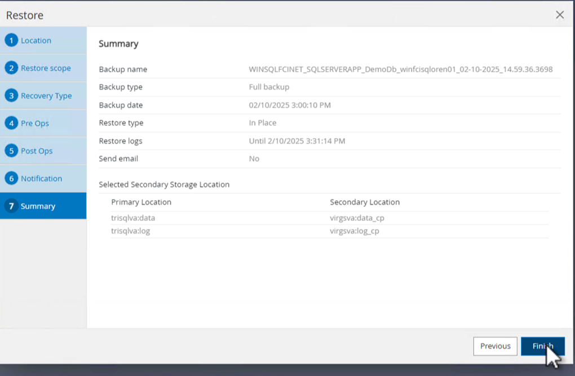Click the Send email 'No' value
The height and width of the screenshot is (376, 575).
(x=254, y=158)
